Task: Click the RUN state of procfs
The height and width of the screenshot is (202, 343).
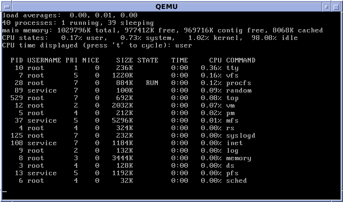Action: pyautogui.click(x=152, y=83)
